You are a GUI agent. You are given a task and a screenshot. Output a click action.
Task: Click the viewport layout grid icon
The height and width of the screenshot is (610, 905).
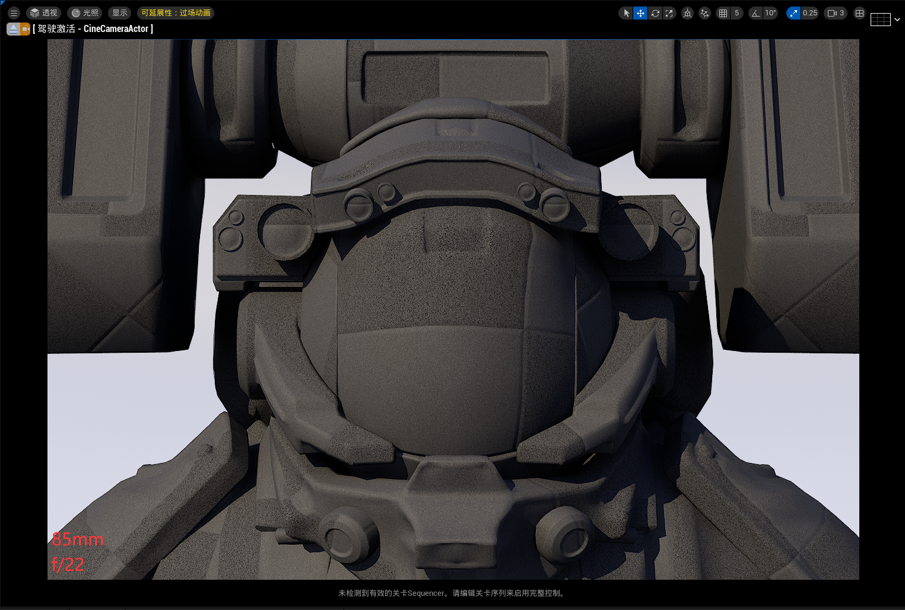[859, 13]
